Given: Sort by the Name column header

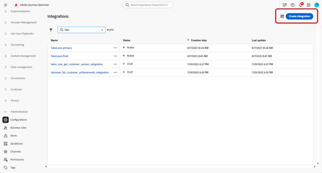Looking at the screenshot, I should (x=54, y=40).
